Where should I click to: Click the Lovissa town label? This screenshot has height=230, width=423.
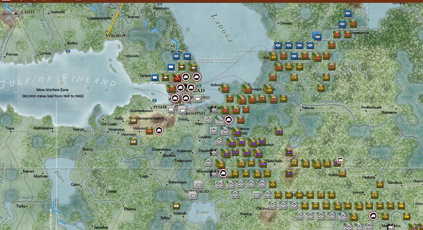[x=45, y=53]
